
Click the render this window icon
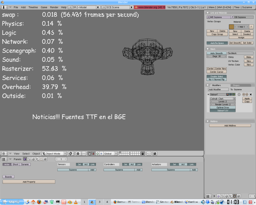pyautogui.click(x=155, y=153)
